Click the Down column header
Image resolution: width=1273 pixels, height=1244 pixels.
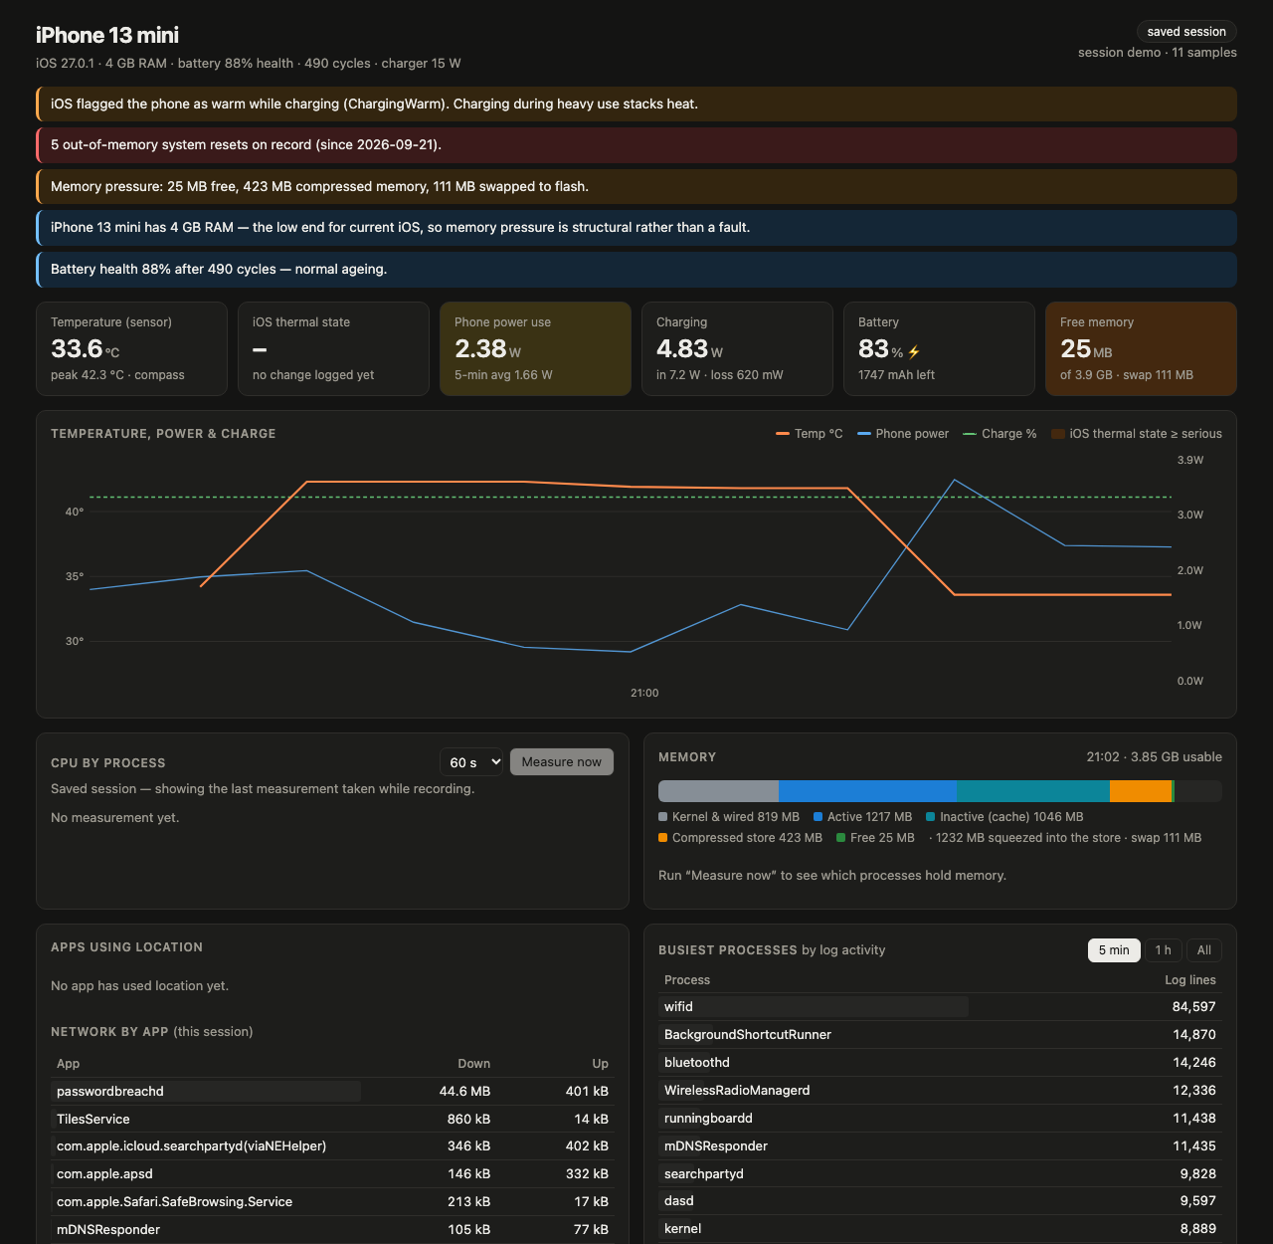click(474, 1064)
